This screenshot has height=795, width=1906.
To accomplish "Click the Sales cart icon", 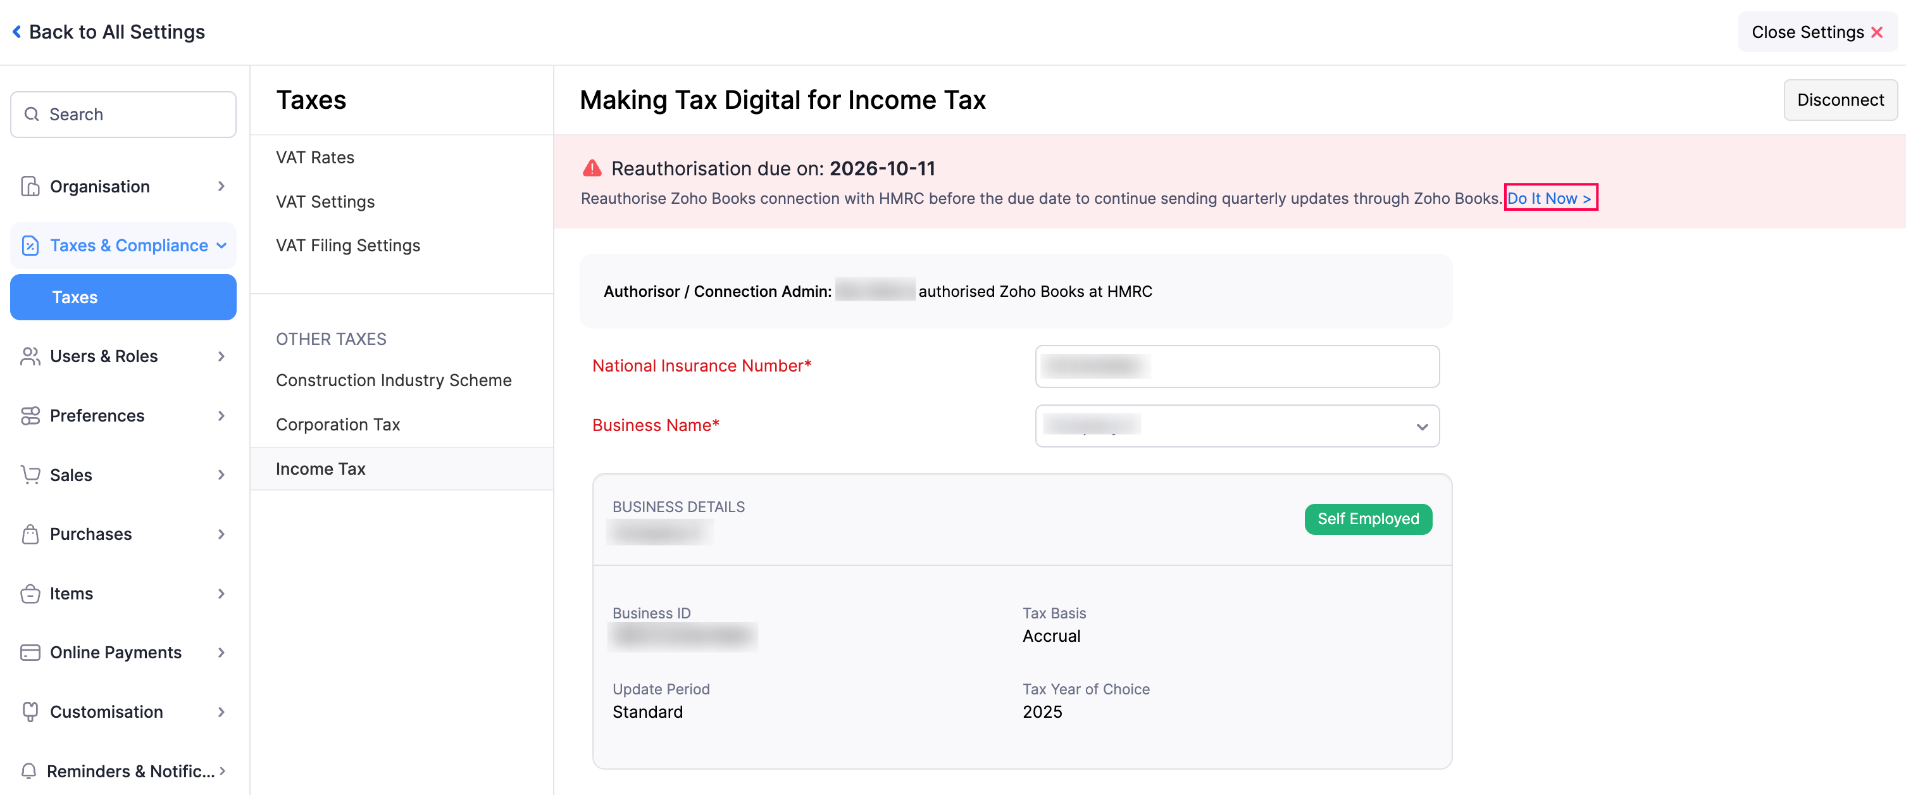I will pos(30,475).
